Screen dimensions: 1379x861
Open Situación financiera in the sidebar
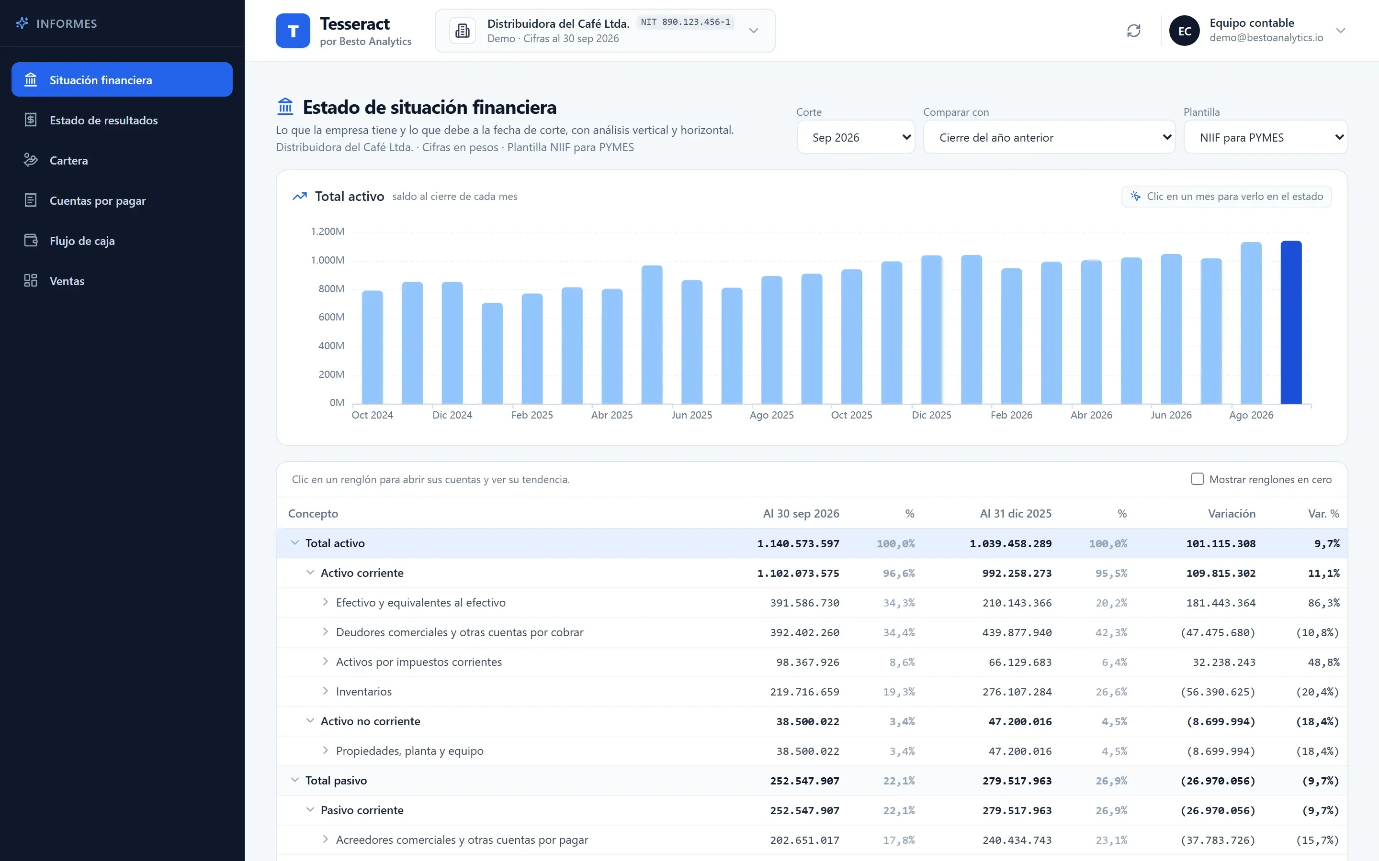point(122,80)
